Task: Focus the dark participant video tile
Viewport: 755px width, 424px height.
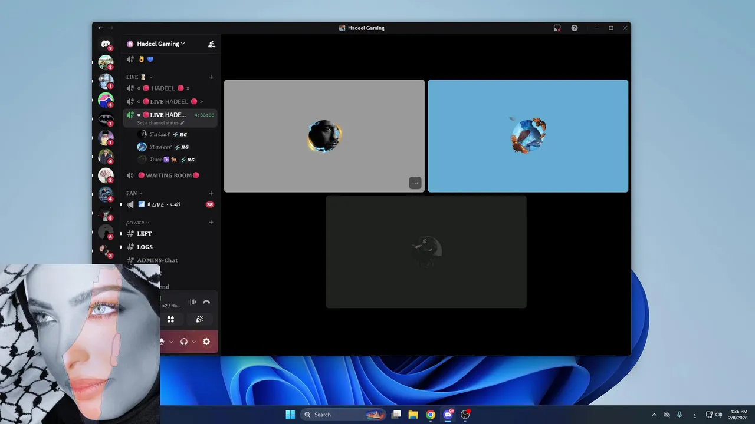Action: coord(426,251)
